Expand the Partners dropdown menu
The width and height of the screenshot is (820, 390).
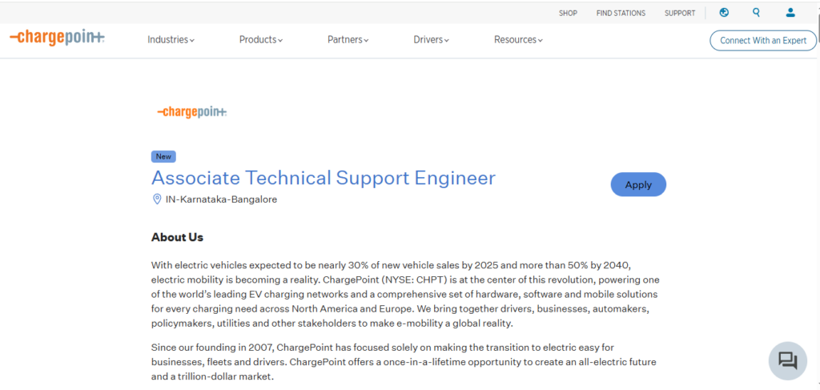click(348, 40)
